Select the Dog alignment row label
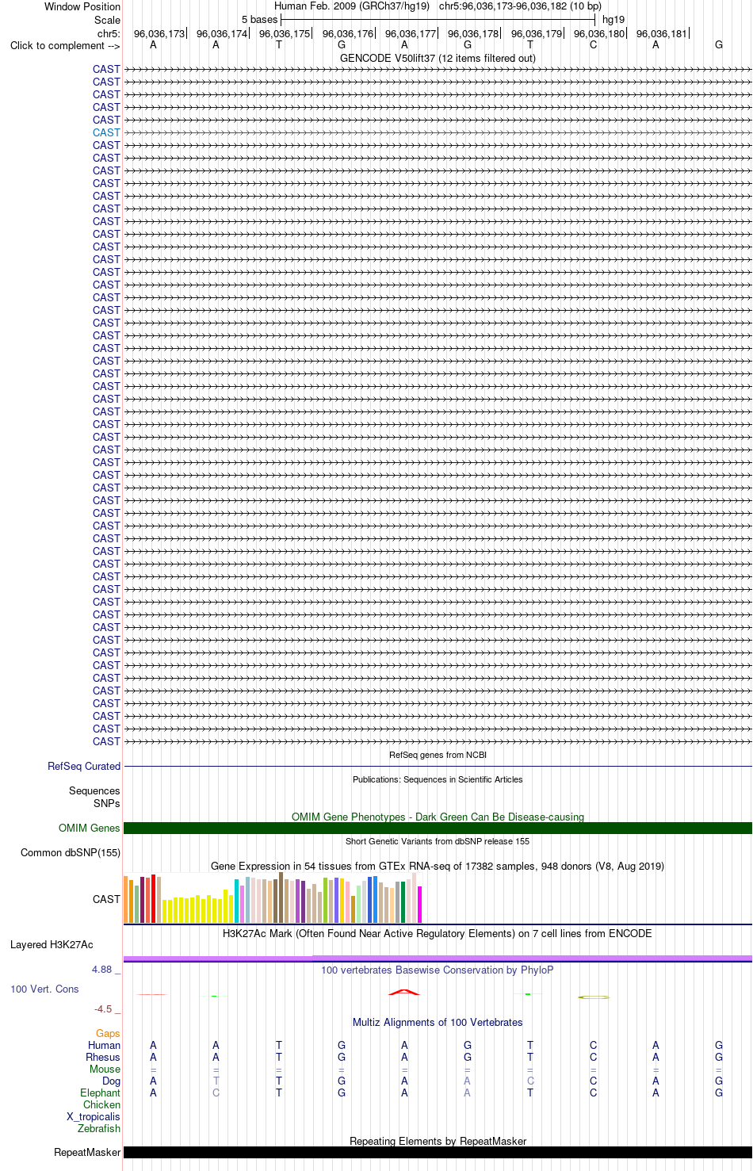 (x=111, y=1081)
